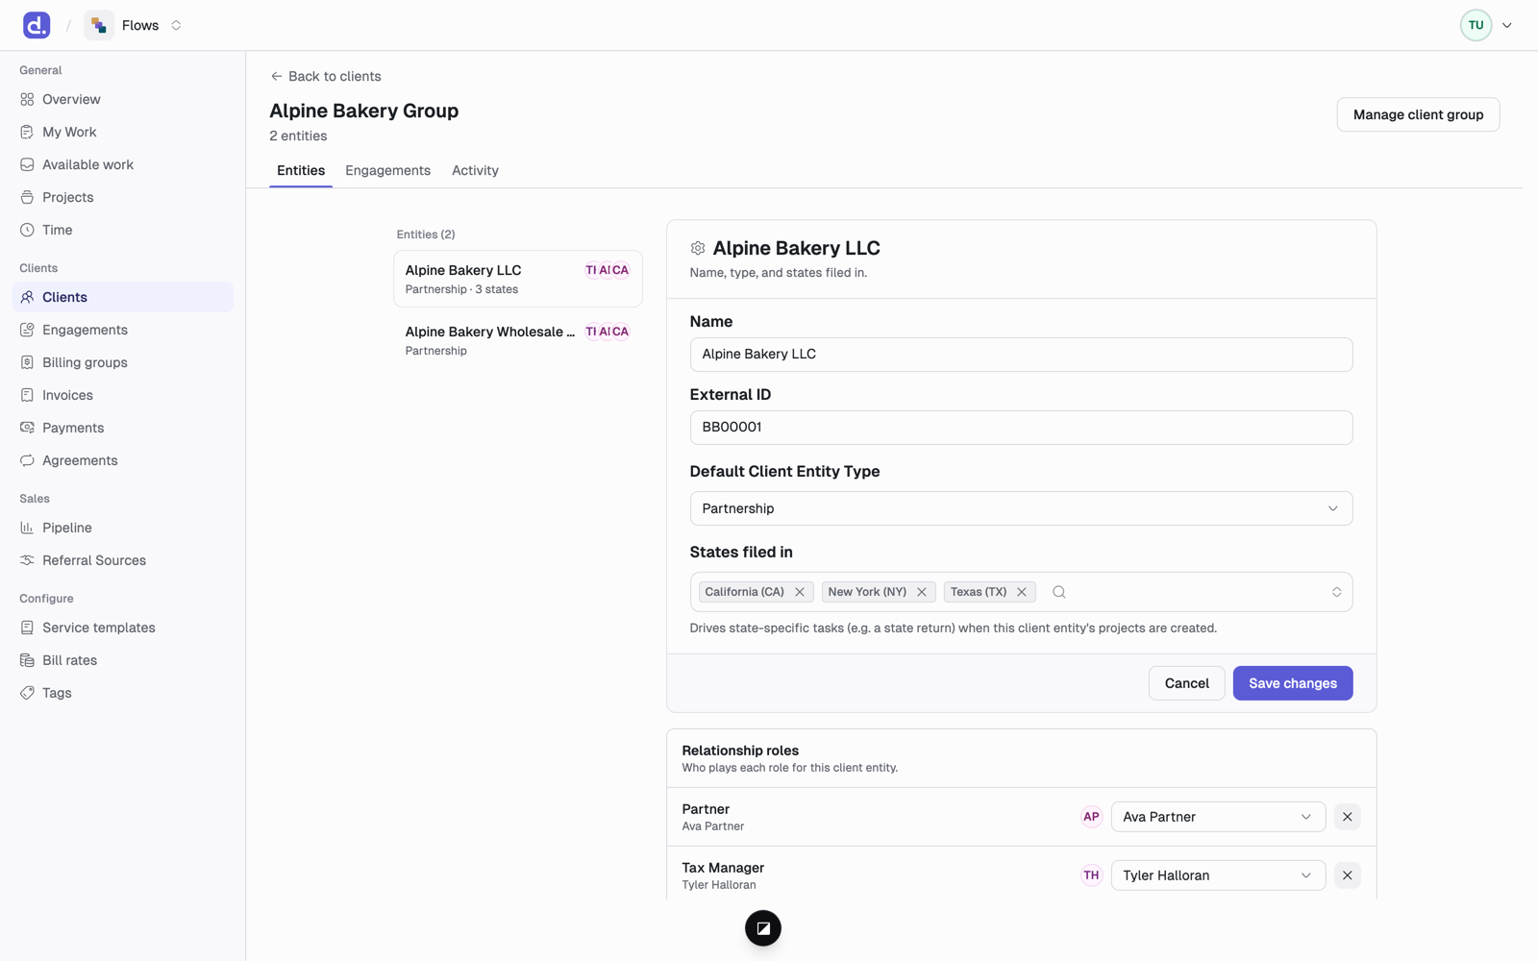Open Engagements in the sidebar
Viewport: 1538px width, 961px height.
(x=122, y=330)
